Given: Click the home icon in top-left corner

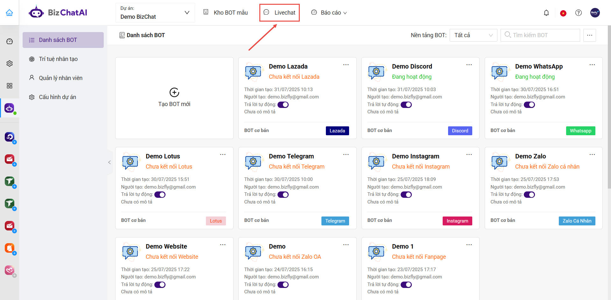Looking at the screenshot, I should 10,13.
